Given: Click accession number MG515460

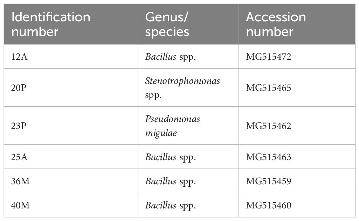Looking at the screenshot, I should [x=268, y=205].
